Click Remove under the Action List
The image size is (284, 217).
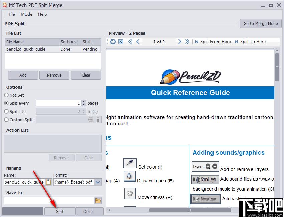click(61, 158)
